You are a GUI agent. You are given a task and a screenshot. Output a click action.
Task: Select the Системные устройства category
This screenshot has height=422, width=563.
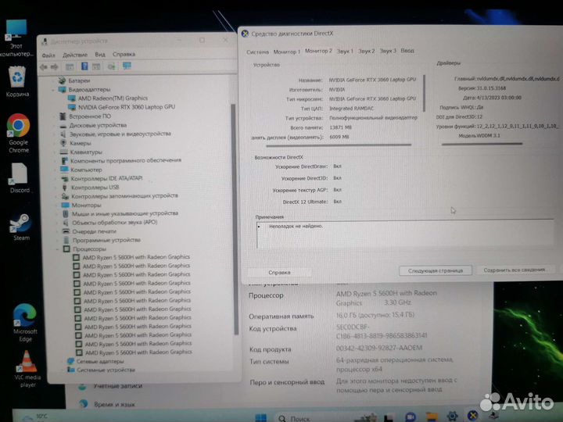106,370
